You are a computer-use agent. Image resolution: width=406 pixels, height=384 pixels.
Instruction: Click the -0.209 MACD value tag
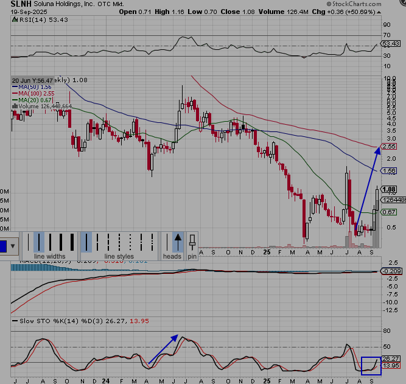click(x=391, y=271)
